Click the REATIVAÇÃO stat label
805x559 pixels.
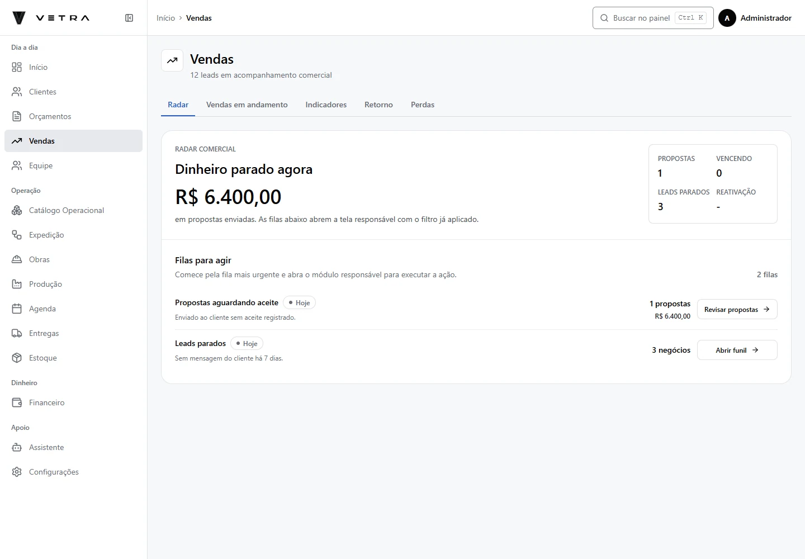coord(736,192)
